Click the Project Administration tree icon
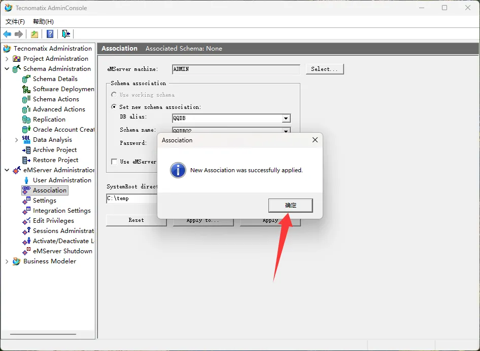The image size is (480, 351). pyautogui.click(x=17, y=59)
